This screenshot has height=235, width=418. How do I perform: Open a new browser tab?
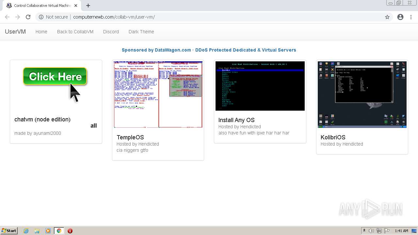pos(88,6)
